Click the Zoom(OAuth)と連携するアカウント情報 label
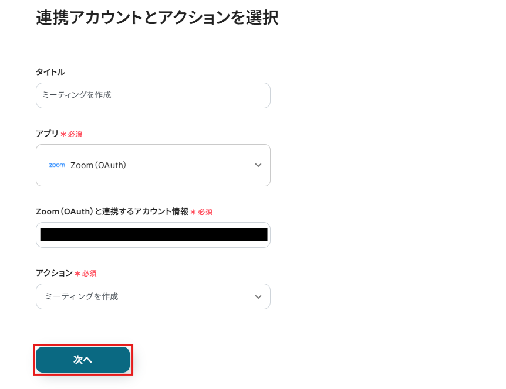This screenshot has width=506, height=389. tap(112, 211)
